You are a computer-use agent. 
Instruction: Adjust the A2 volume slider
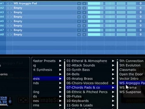(95, 8)
